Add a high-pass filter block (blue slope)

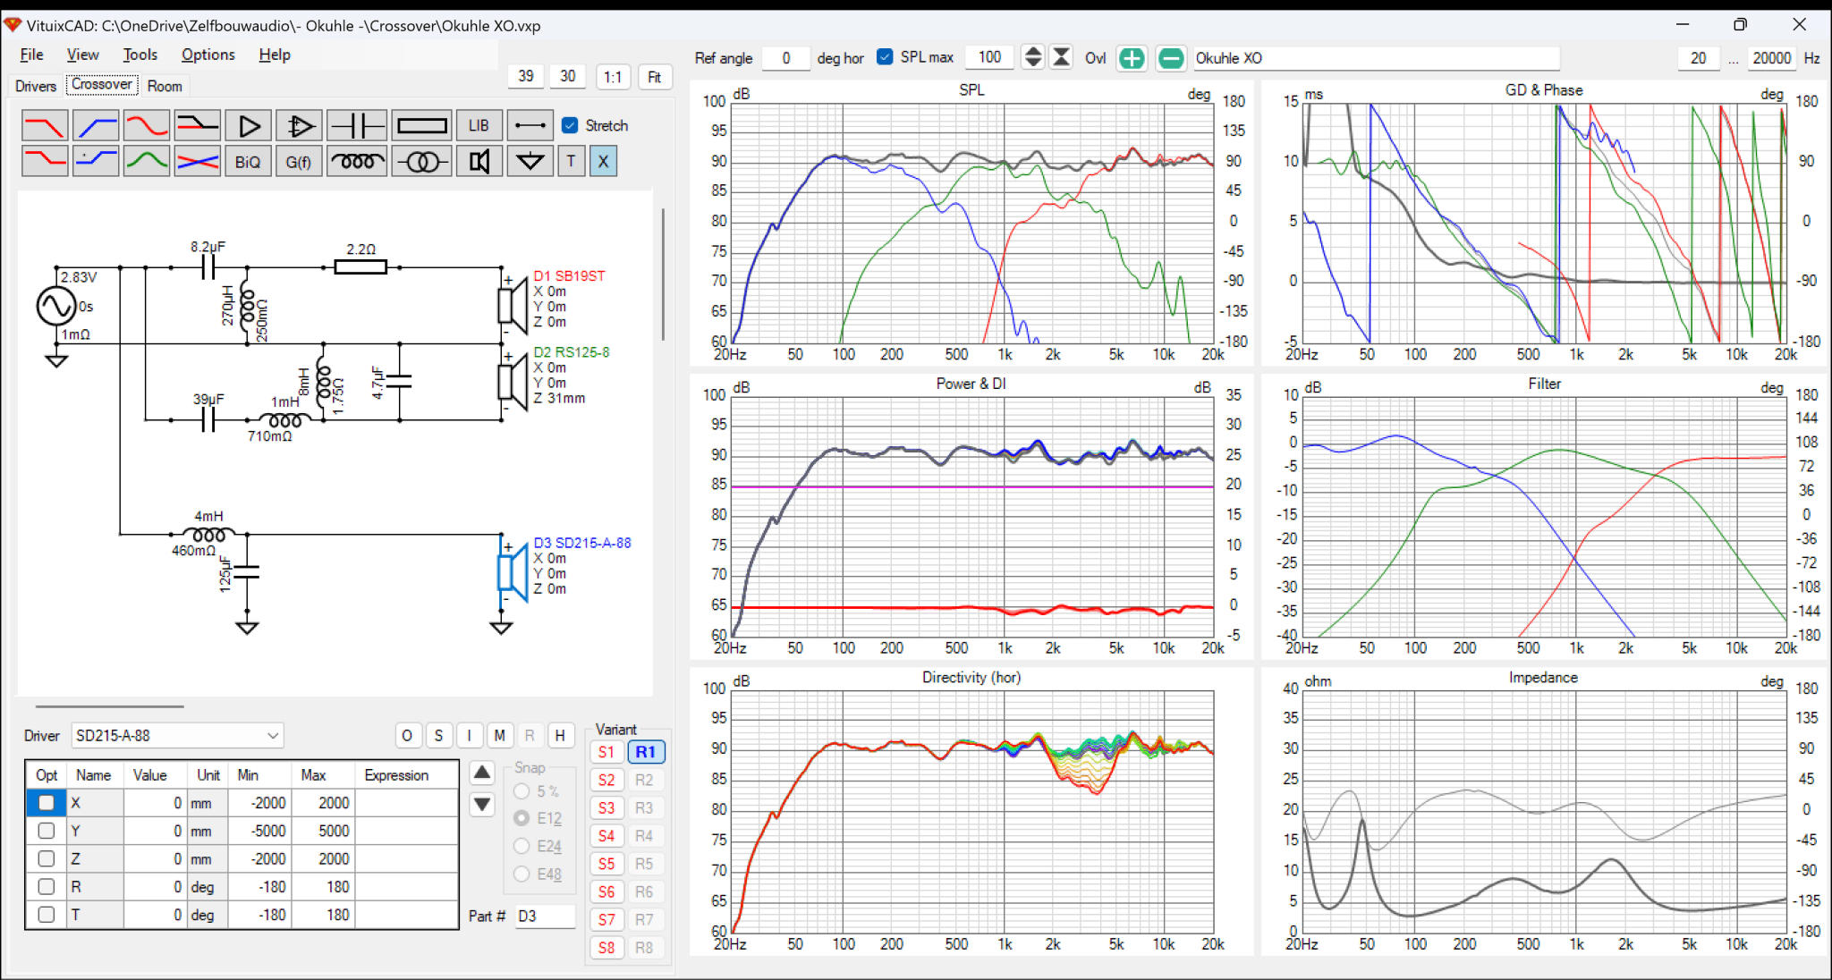pos(96,125)
